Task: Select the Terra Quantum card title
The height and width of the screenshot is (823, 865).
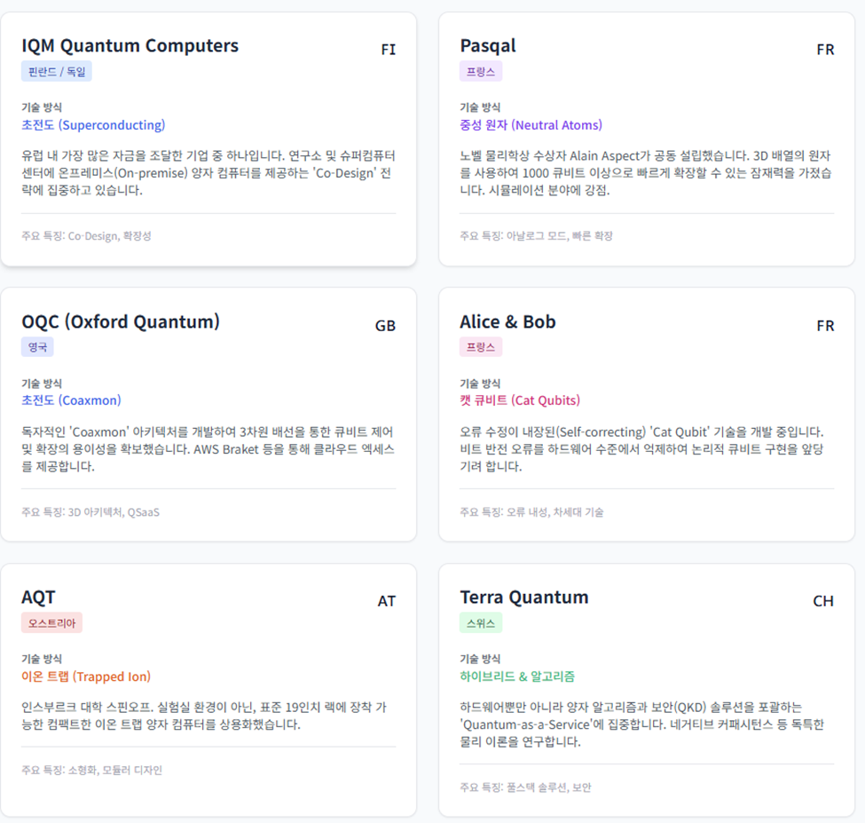Action: pos(523,597)
